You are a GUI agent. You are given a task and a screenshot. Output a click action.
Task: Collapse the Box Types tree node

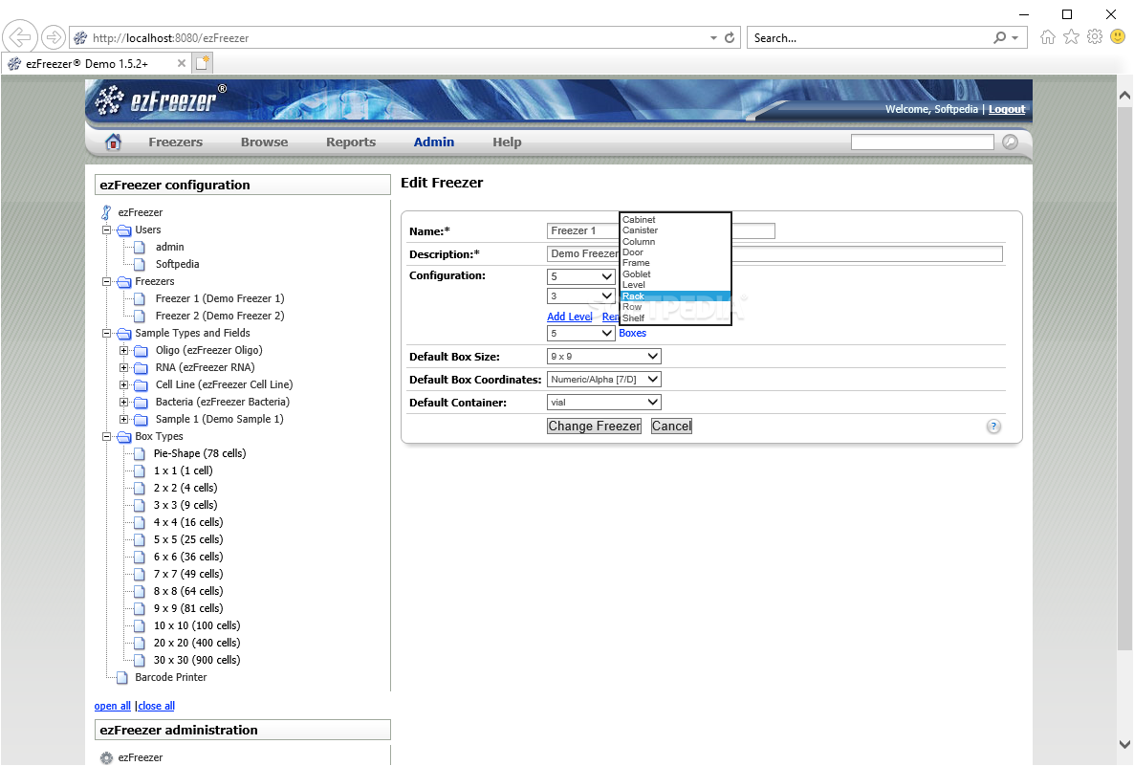pos(106,437)
